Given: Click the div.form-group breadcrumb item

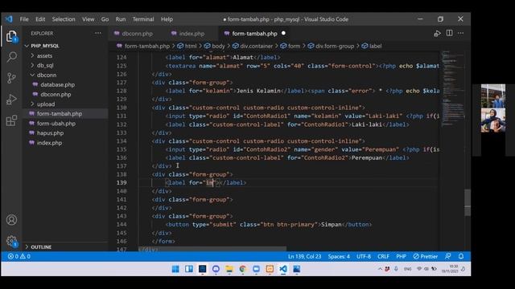Looking at the screenshot, I should click(331, 47).
